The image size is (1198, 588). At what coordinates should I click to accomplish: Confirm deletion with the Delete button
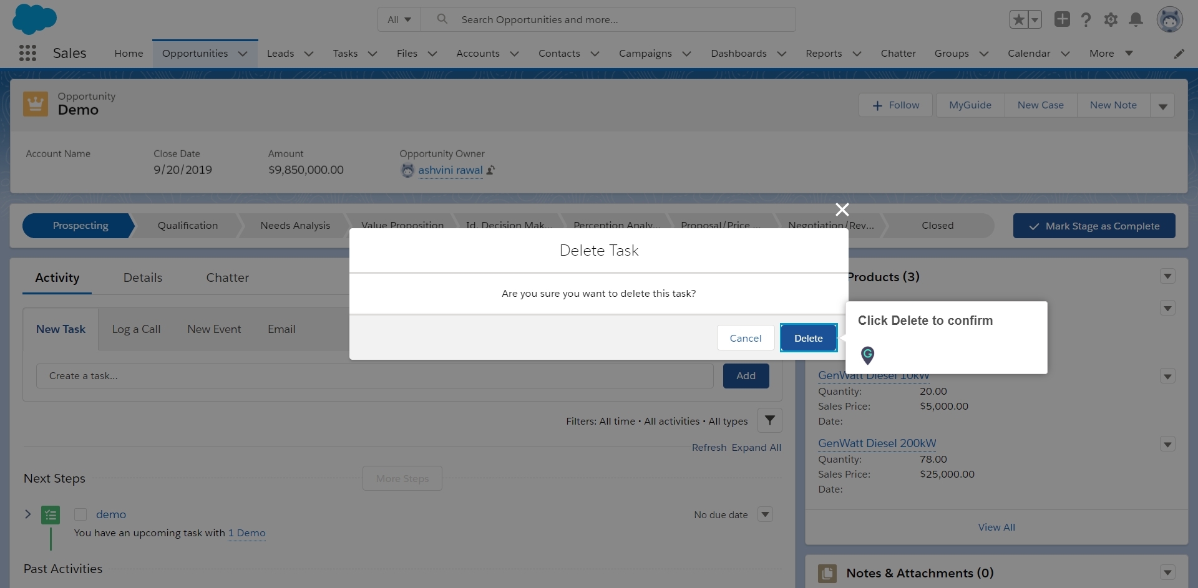pos(808,338)
